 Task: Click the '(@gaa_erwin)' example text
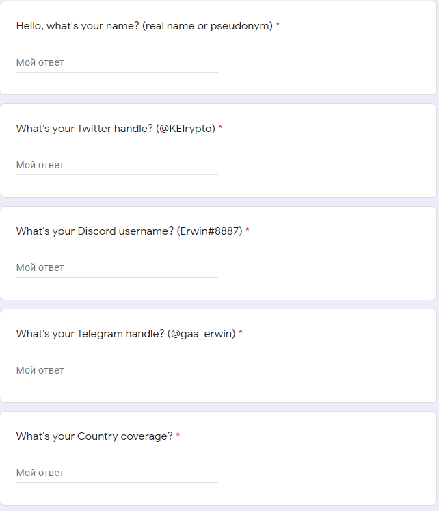click(x=202, y=334)
